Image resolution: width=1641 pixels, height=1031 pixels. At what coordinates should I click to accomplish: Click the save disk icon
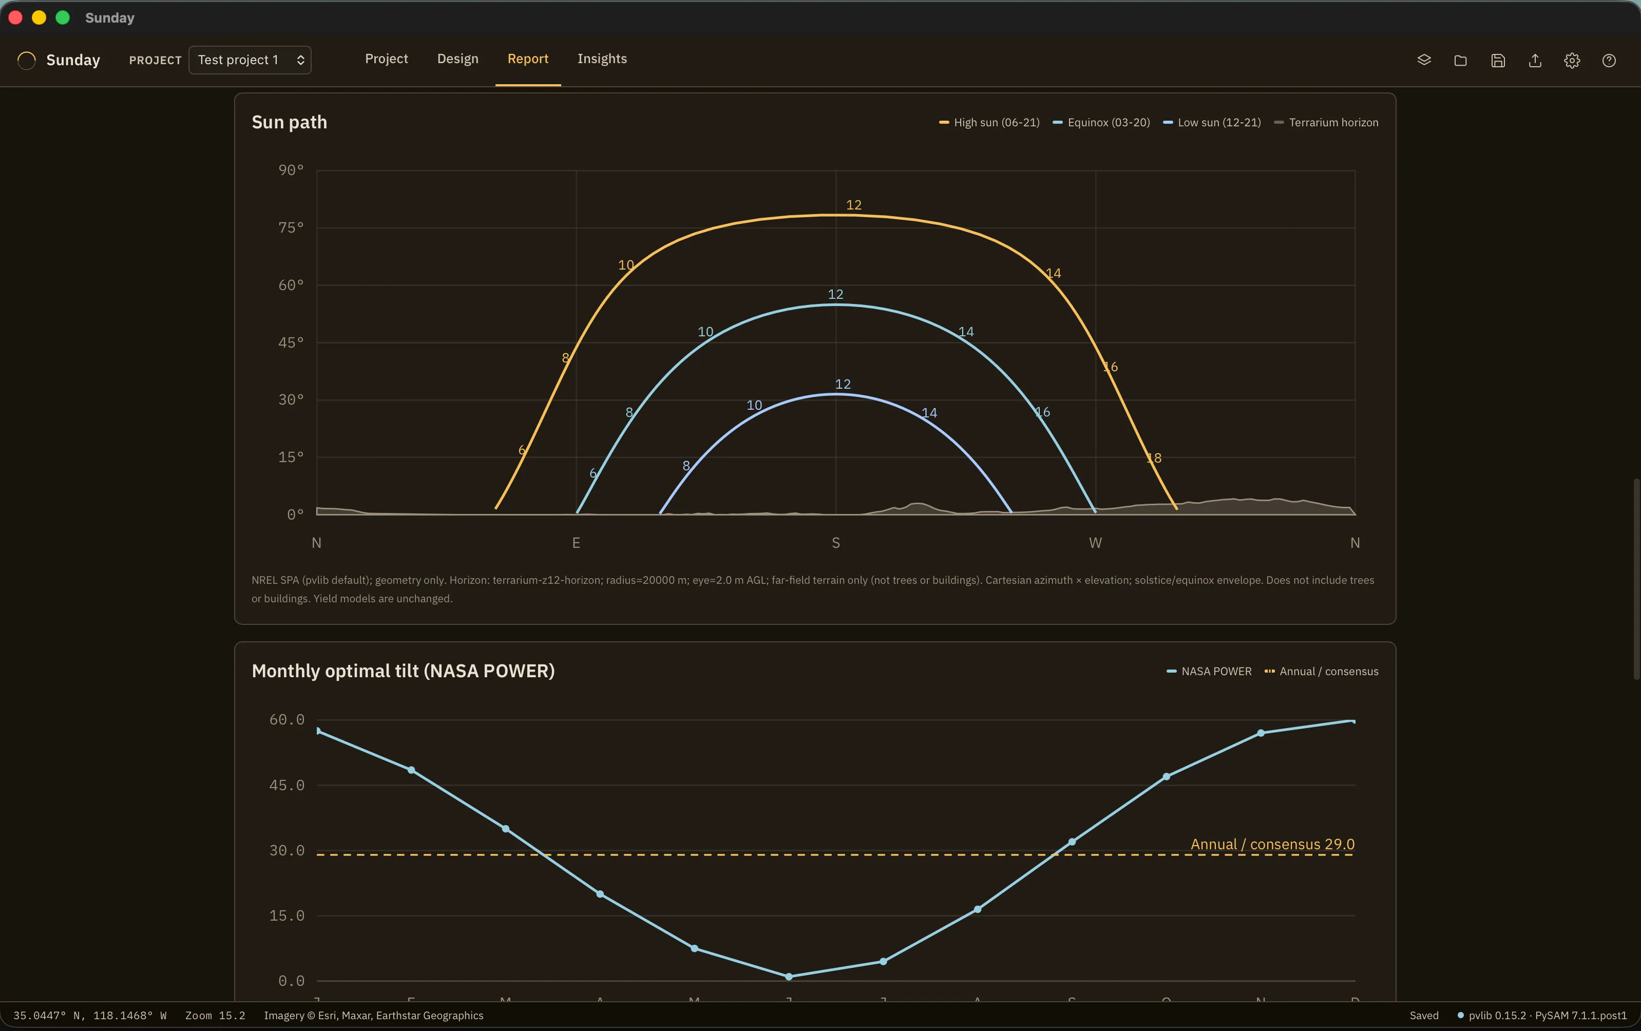[1498, 60]
